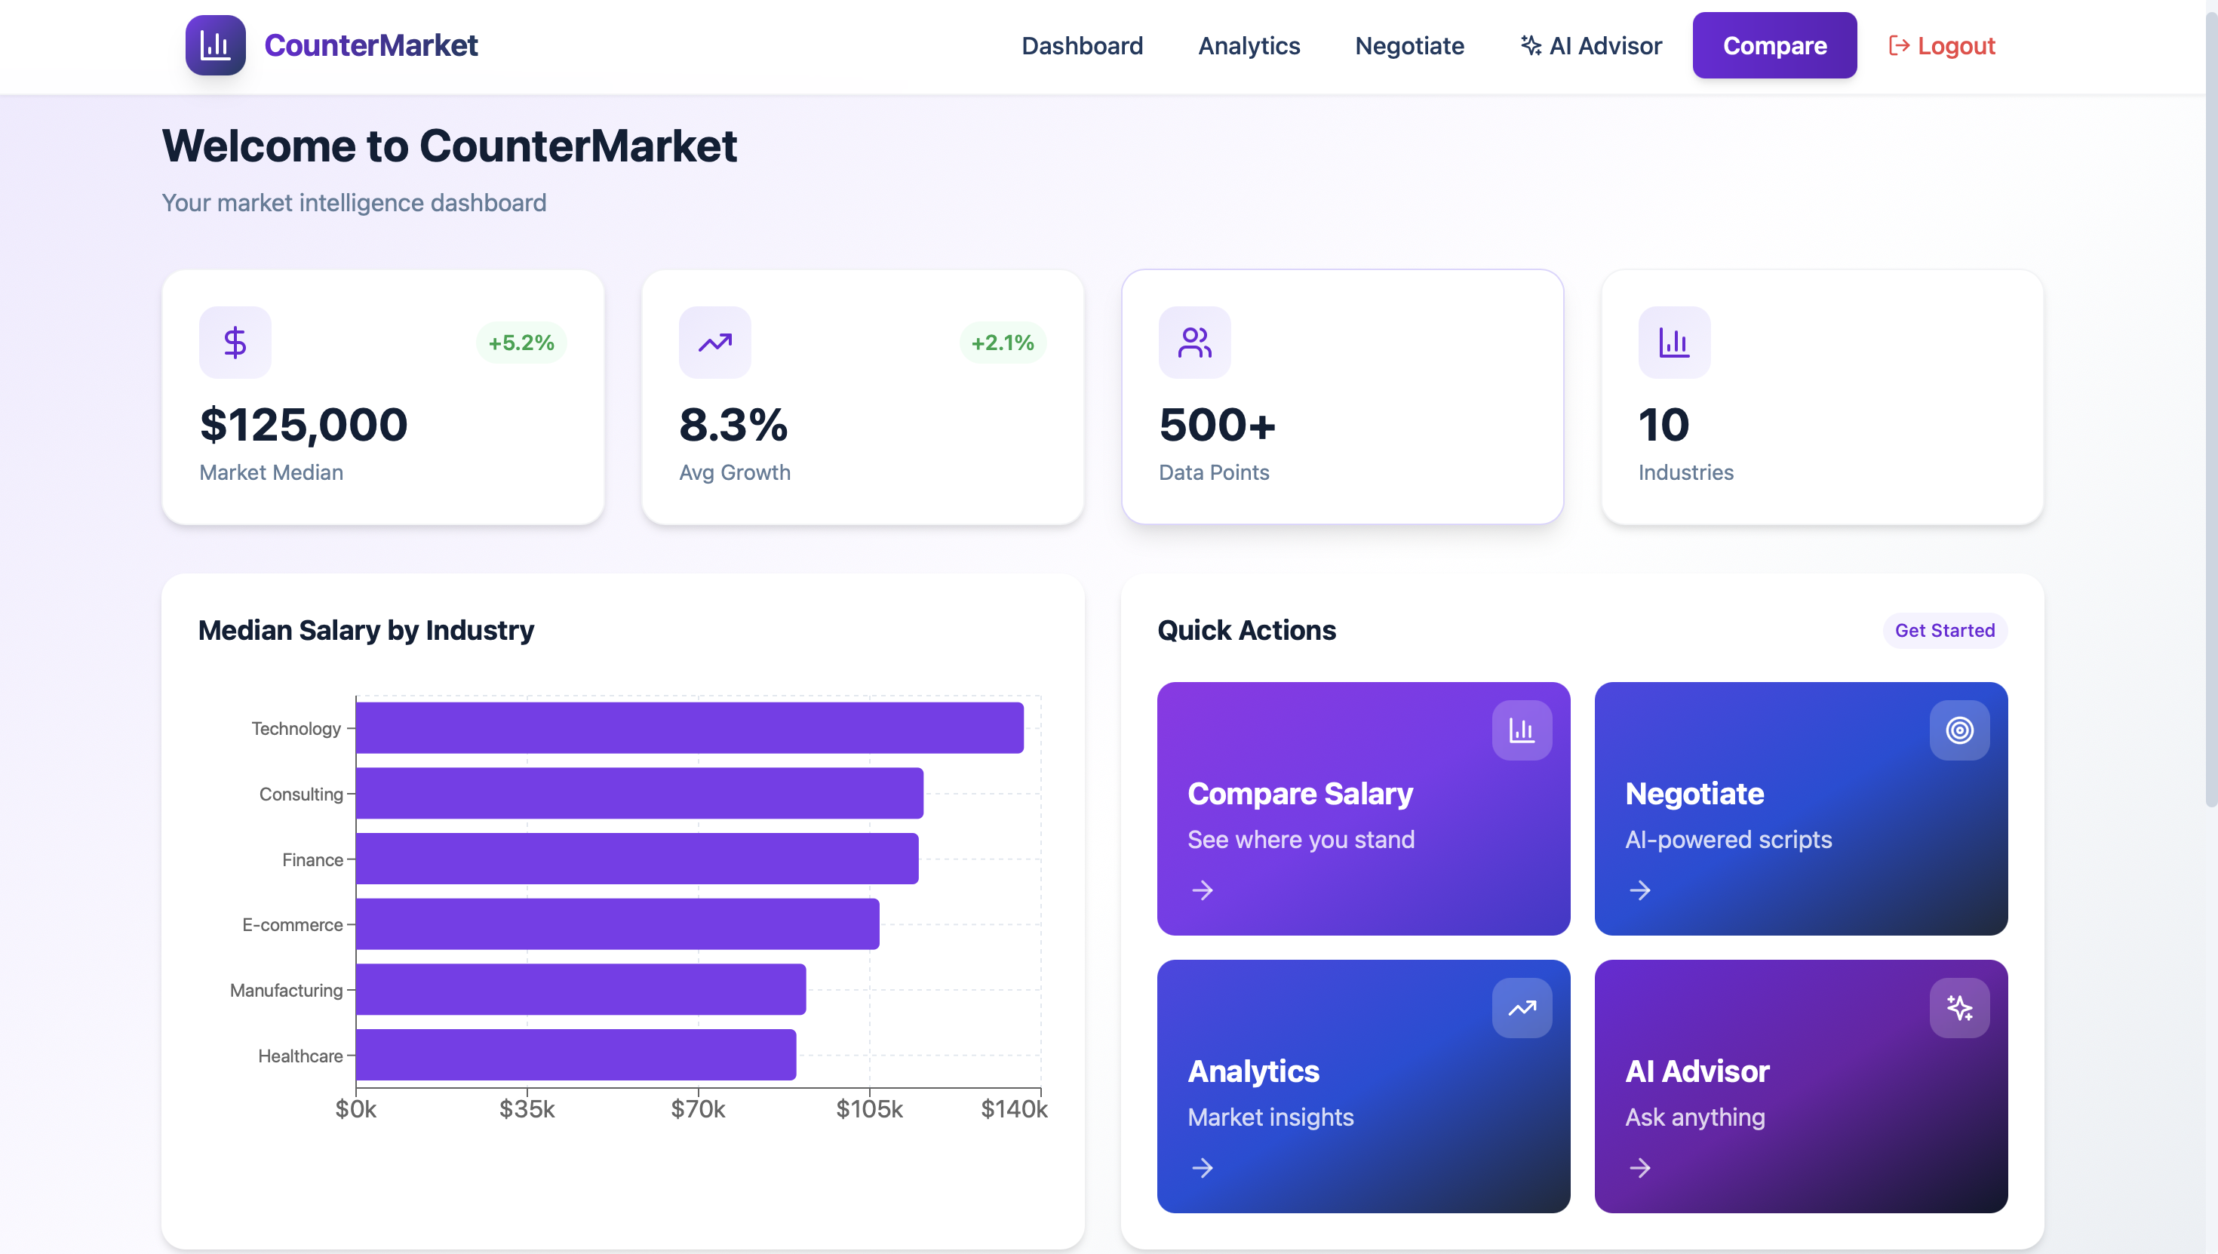Click the dollar sign icon on Market Median card

click(x=235, y=343)
